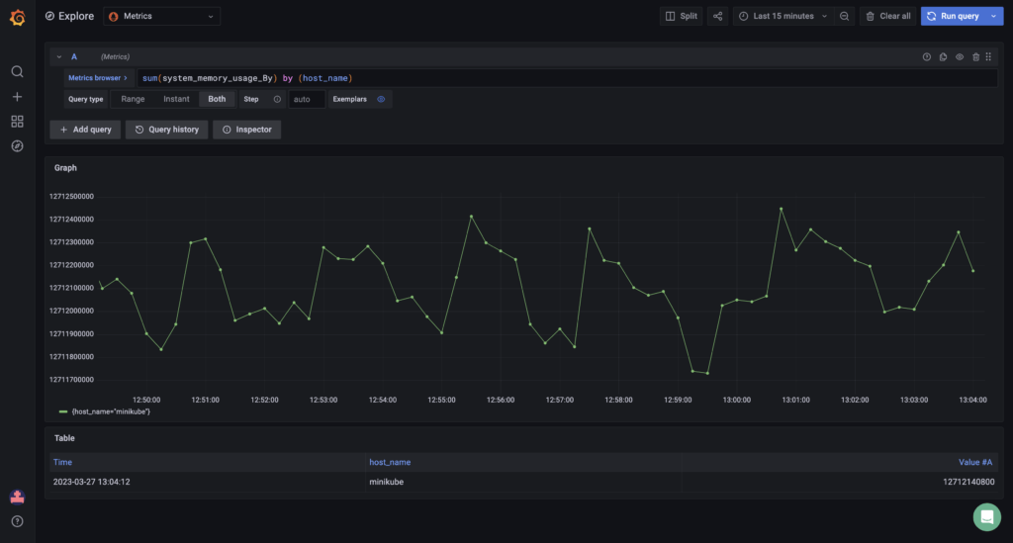Screen dimensions: 1013x543
Task: Select the Instant query type
Action: click(176, 100)
